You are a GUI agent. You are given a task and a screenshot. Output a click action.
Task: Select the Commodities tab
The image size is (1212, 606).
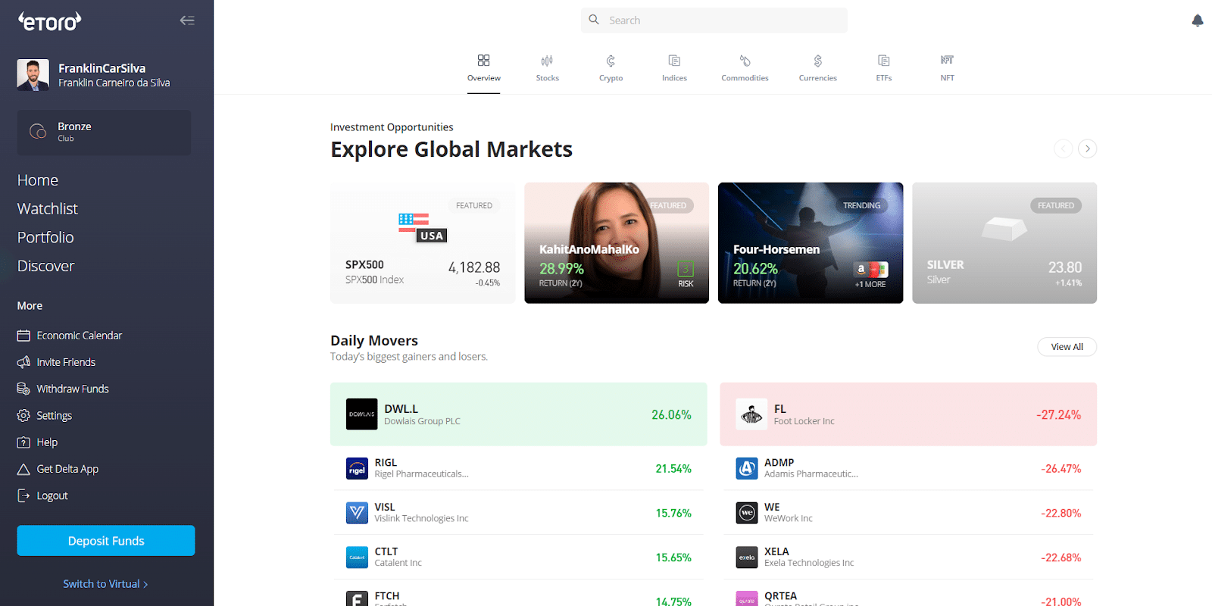click(x=745, y=67)
